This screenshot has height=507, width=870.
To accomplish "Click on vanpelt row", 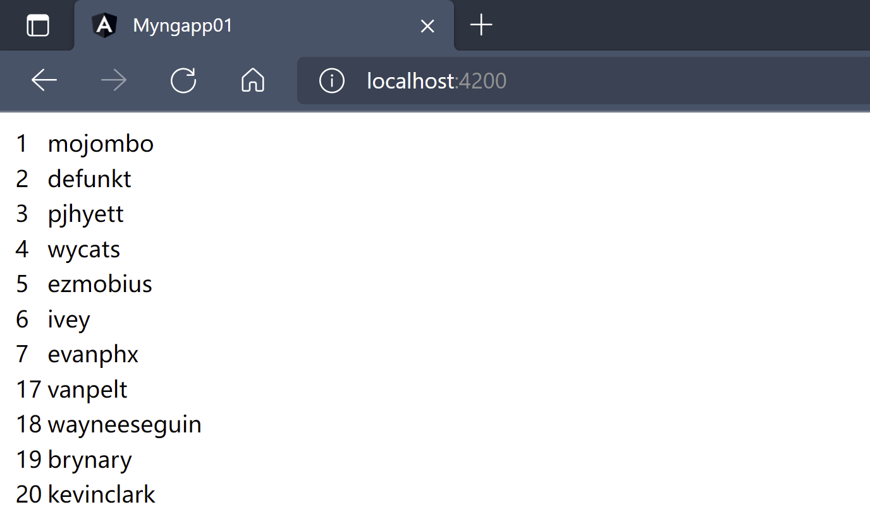I will pos(87,389).
